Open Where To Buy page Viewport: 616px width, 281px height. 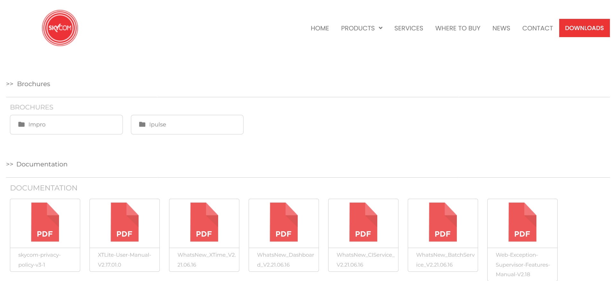click(x=458, y=28)
